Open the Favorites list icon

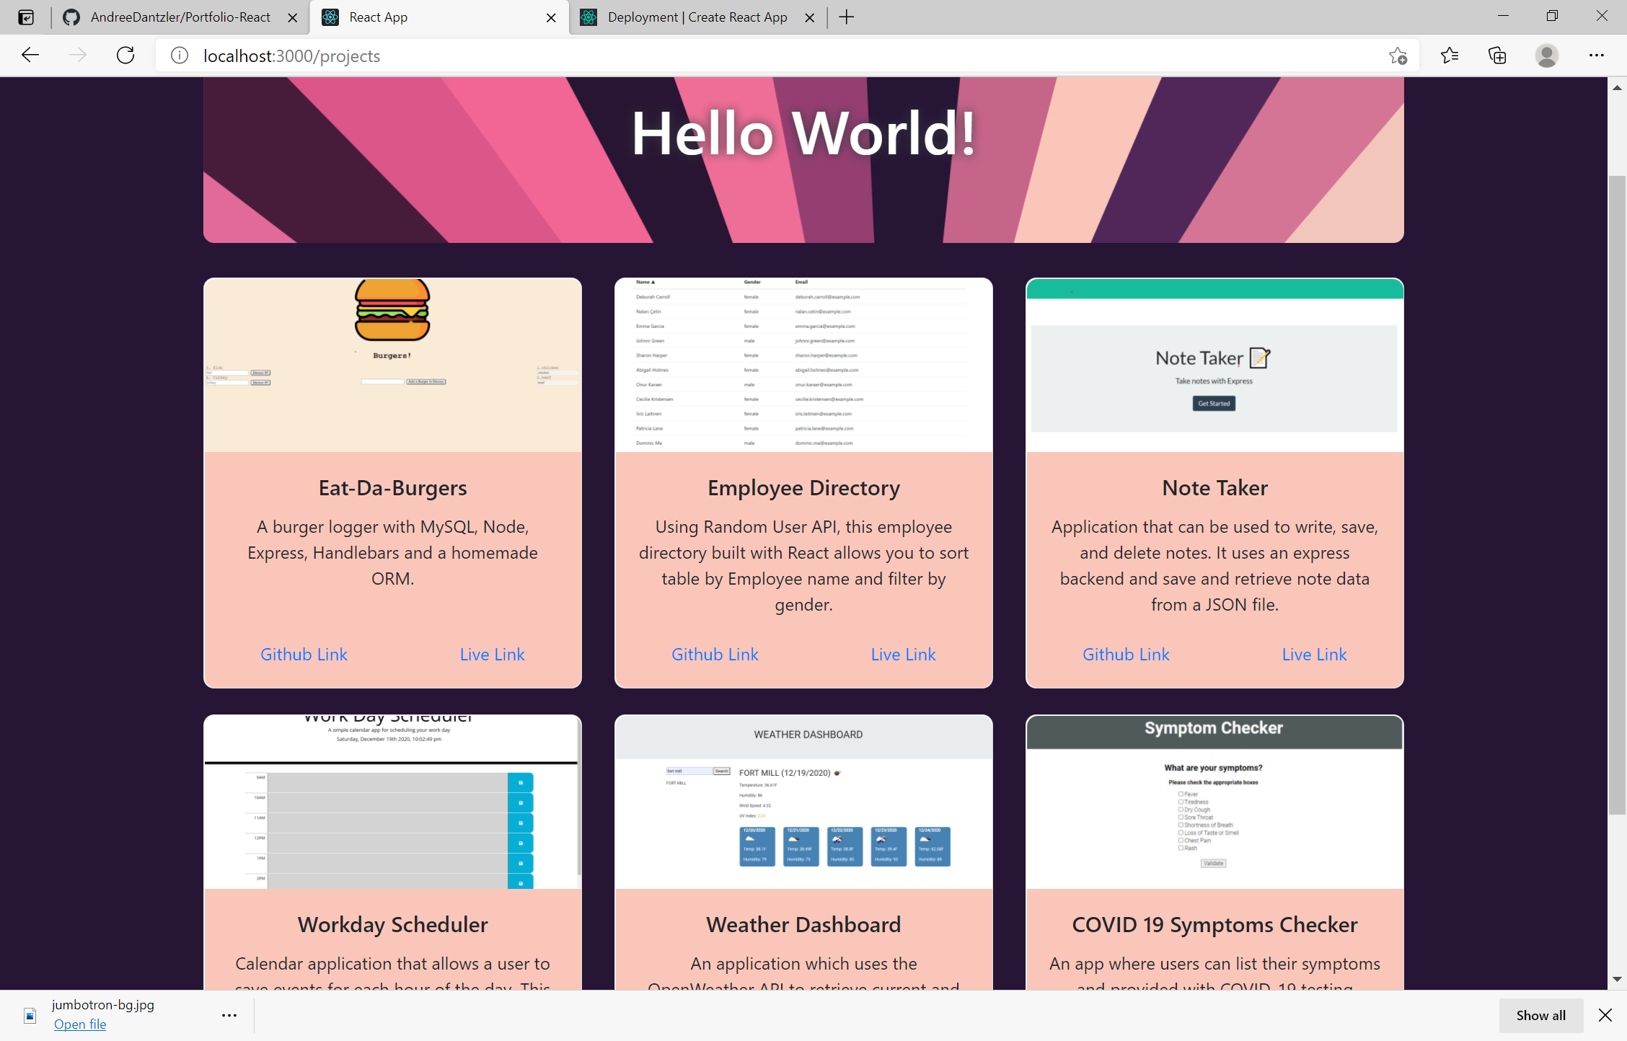[x=1450, y=55]
